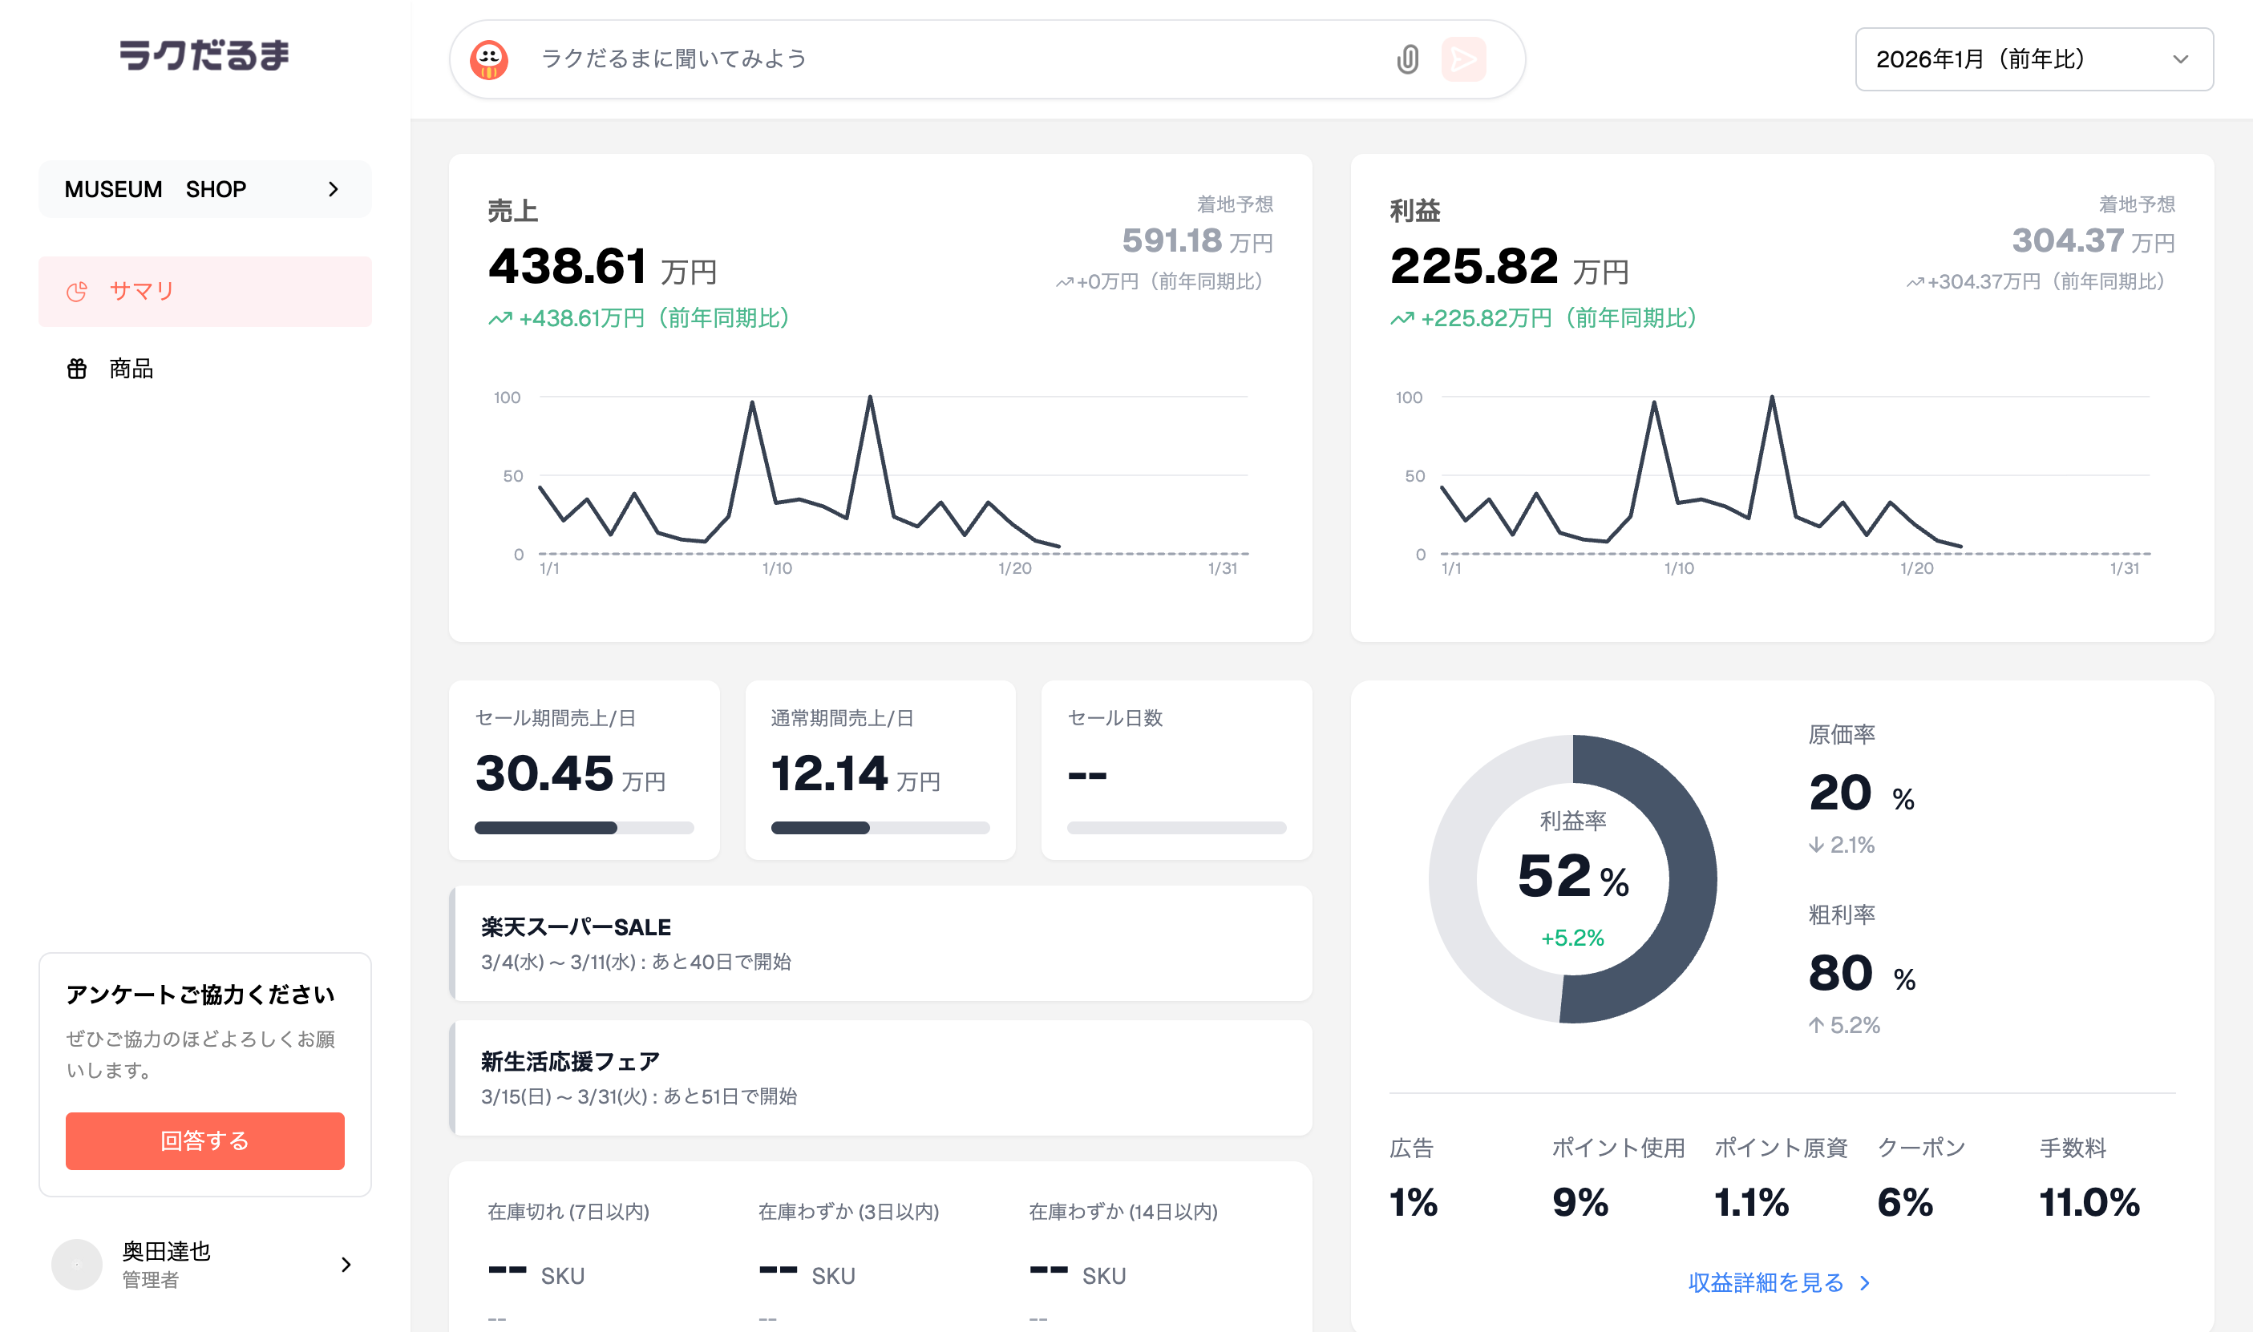
Task: Open the 楽天スーパーSALE event card
Action: tap(880, 943)
